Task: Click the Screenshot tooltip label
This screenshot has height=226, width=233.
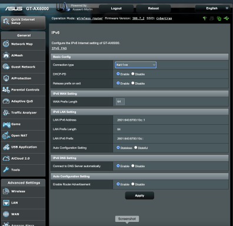Action: click(x=127, y=219)
